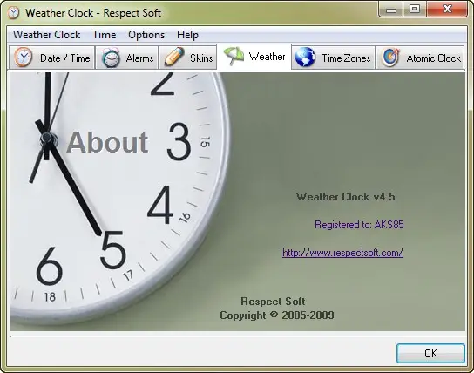
Task: Click the globe icon on Time Zones tab
Action: 305,57
